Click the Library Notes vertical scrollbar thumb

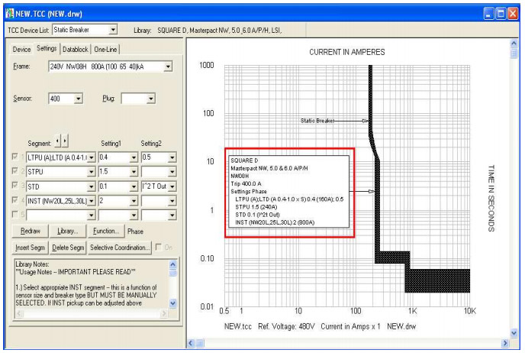172,273
